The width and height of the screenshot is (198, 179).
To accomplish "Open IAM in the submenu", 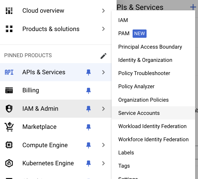I will point(154,20).
